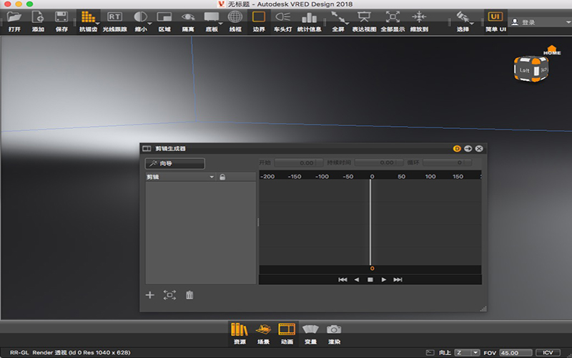This screenshot has width=572, height=358.
Task: Click the 底板 backplate icon
Action: pos(211,16)
